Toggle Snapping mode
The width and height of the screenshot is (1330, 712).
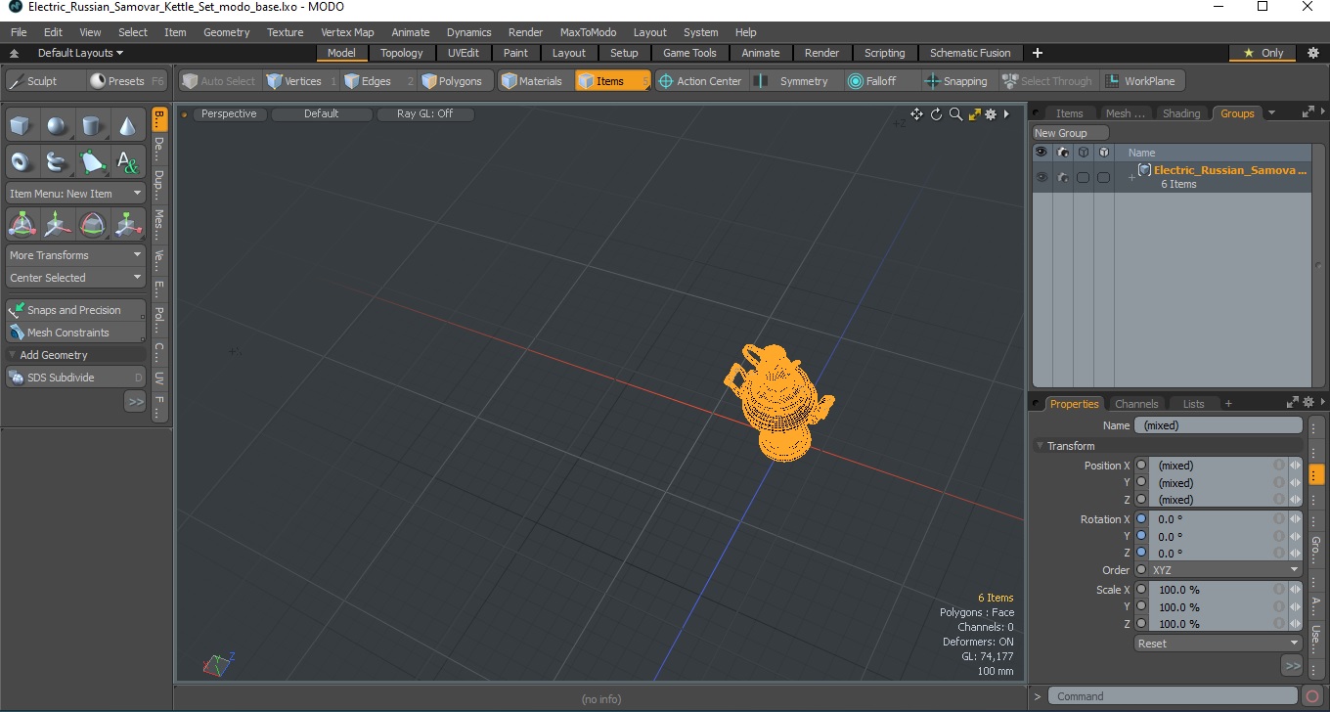[955, 81]
